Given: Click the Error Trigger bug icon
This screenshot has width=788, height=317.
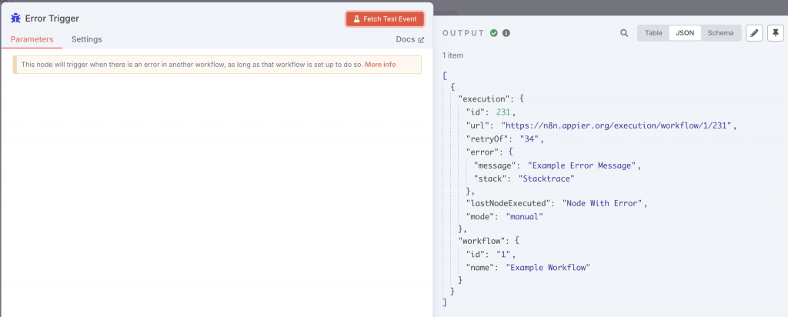Looking at the screenshot, I should click(x=15, y=18).
